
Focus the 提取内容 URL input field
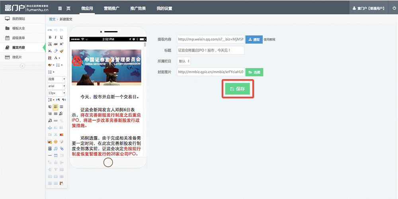211,39
